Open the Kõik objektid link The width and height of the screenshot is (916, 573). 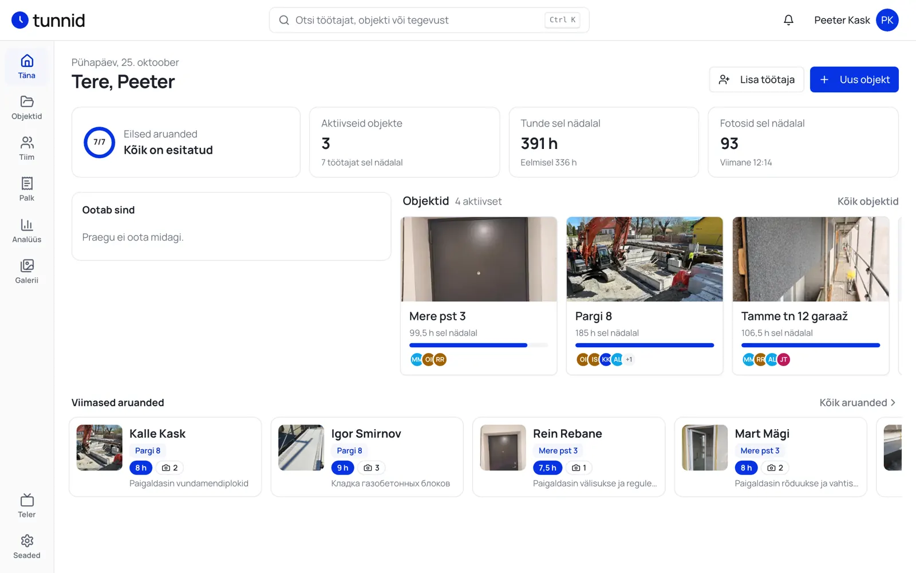pyautogui.click(x=868, y=201)
